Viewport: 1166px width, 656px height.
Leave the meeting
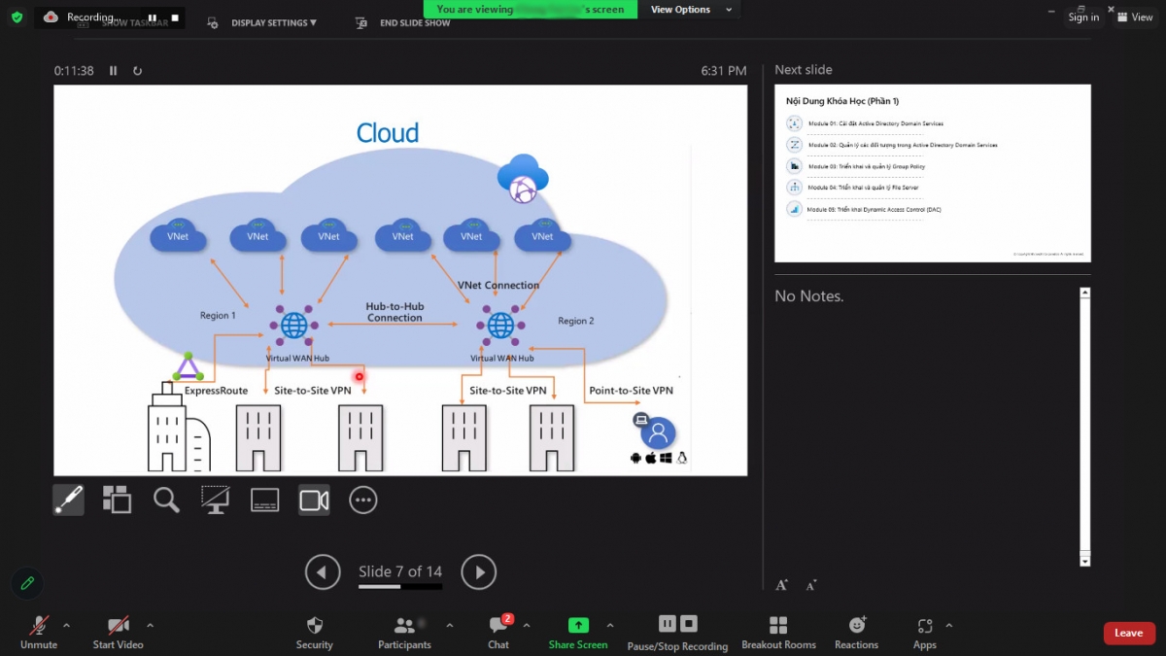1129,633
